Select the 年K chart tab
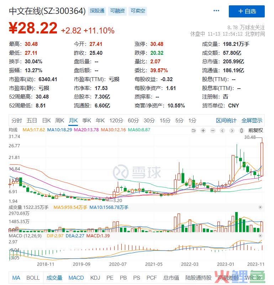Screen dimensions: 274x285 click(x=100, y=121)
